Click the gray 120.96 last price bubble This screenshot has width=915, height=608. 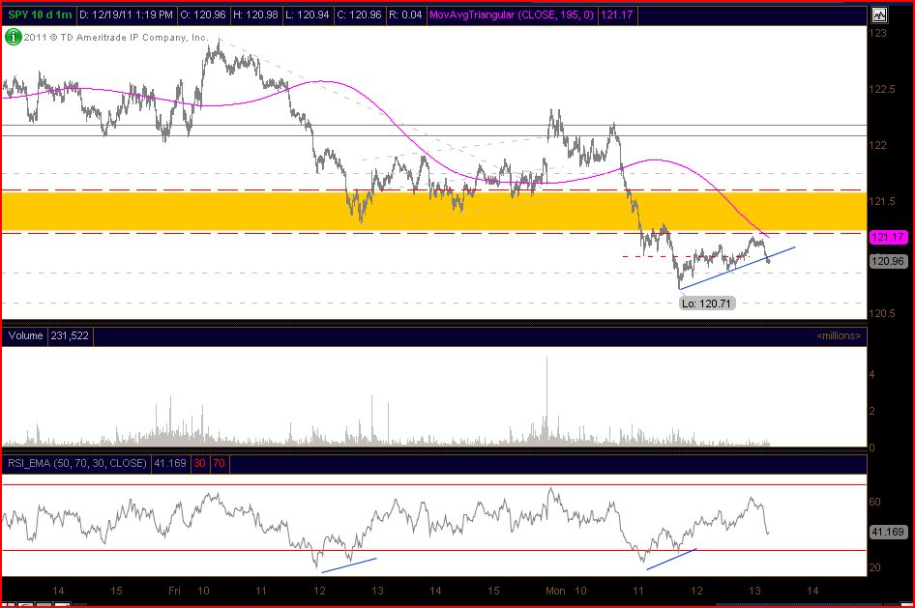pos(888,261)
